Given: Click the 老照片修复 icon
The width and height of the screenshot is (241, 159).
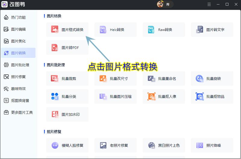Looking at the screenshot, I should pos(103,145).
